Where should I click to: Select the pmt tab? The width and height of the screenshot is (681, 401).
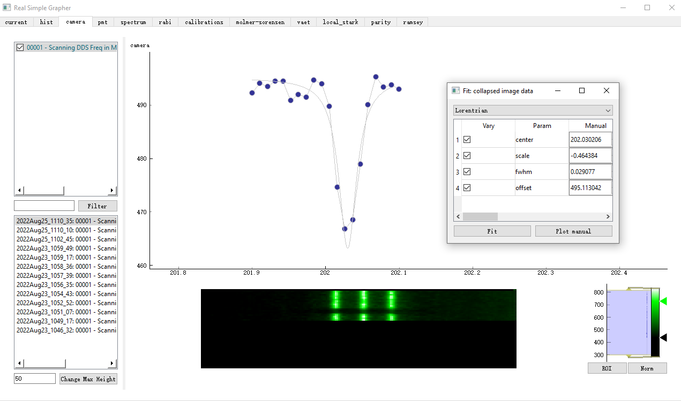click(x=102, y=22)
